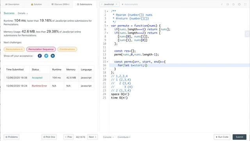Screen dimensions: 250x141
Task: Click the 'space O(n!)' line
Action: (120, 94)
